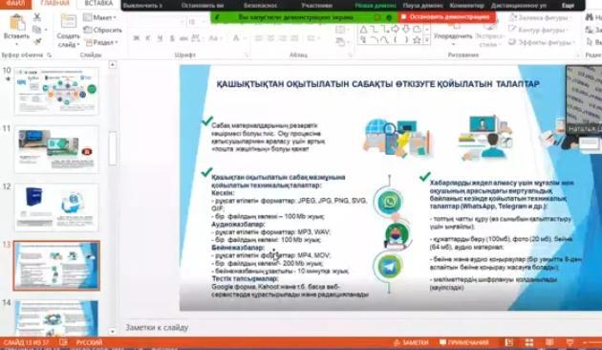Select the down arrow shape
Screen dimensions: 602x350
click(406, 30)
